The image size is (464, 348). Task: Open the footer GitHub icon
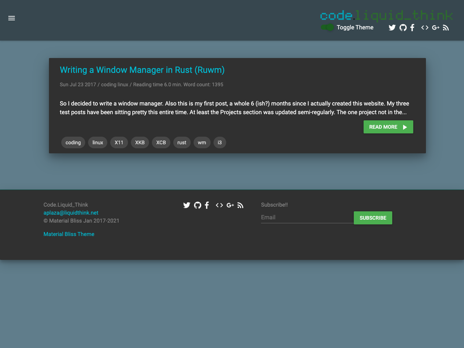pyautogui.click(x=198, y=205)
